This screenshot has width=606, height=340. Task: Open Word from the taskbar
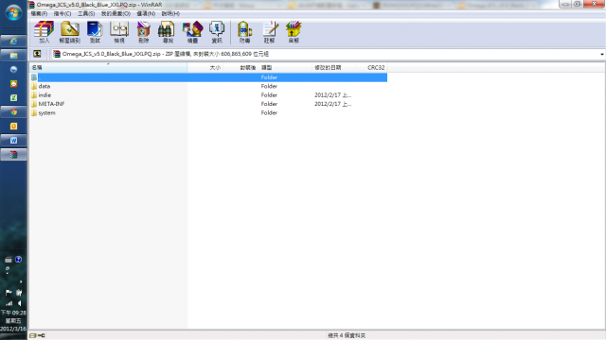tap(13, 141)
